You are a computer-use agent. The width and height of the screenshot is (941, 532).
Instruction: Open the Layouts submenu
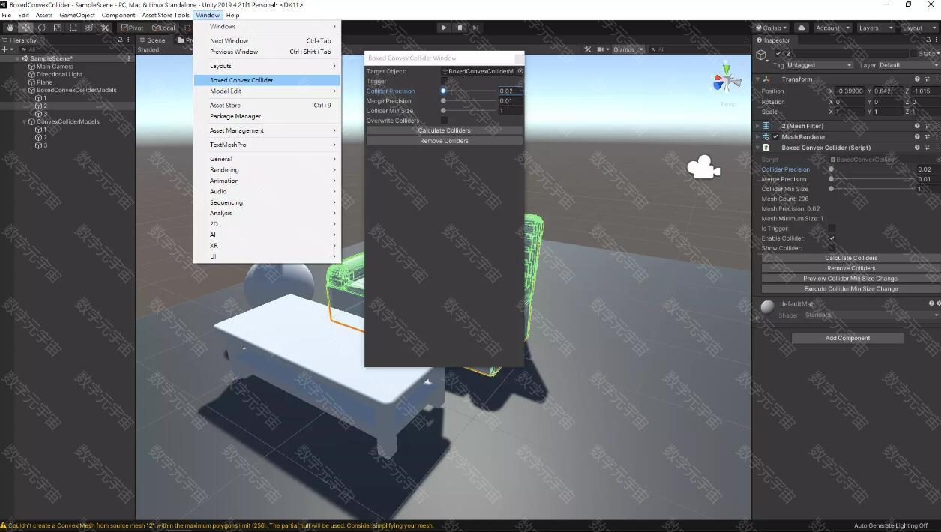tap(267, 66)
